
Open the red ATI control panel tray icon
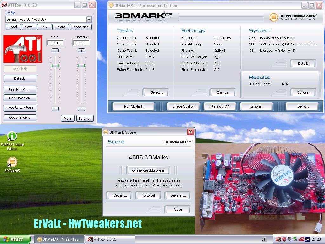pos(302,239)
